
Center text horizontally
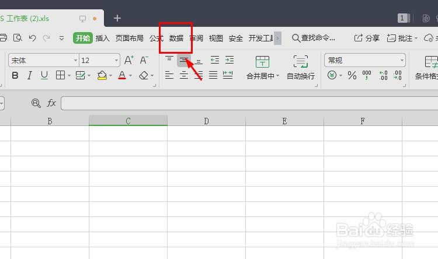tap(184, 75)
